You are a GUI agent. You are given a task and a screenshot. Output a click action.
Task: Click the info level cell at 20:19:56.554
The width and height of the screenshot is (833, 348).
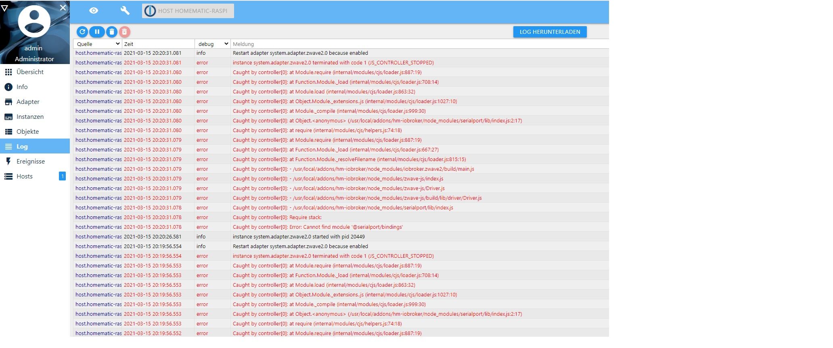pyautogui.click(x=201, y=246)
